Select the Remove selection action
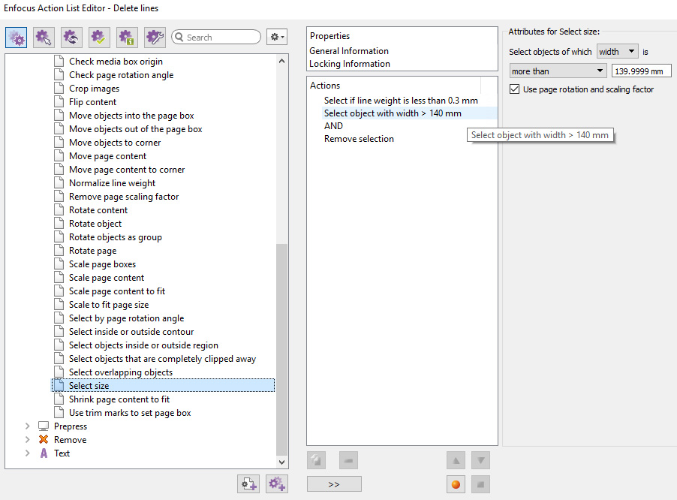 tap(359, 139)
